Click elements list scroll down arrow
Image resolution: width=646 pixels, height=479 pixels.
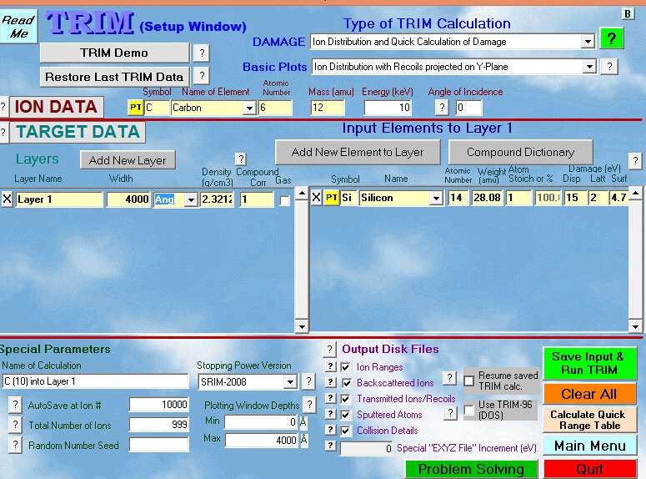(635, 327)
